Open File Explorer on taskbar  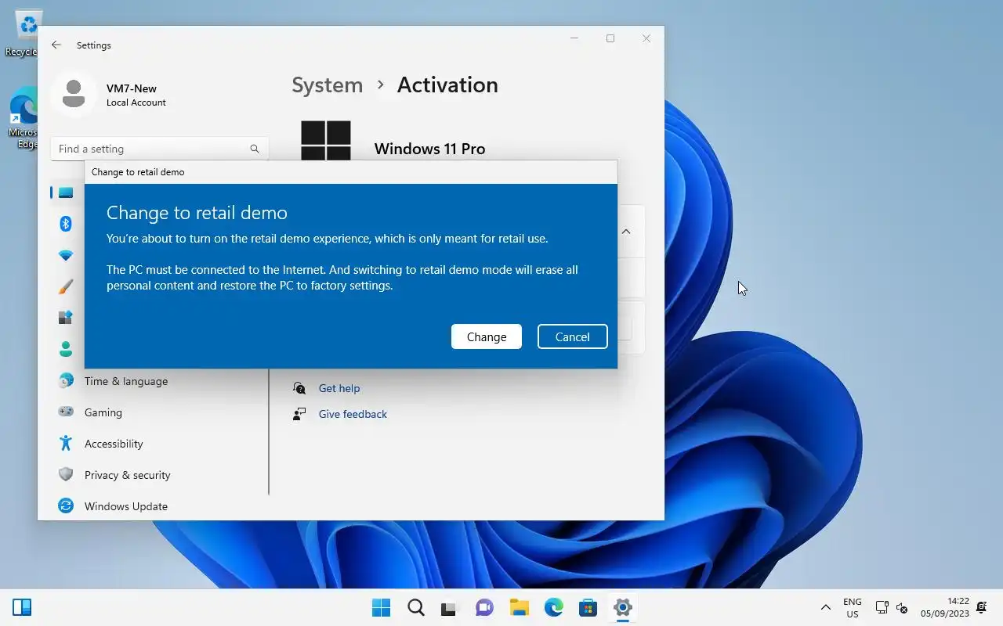tap(520, 607)
